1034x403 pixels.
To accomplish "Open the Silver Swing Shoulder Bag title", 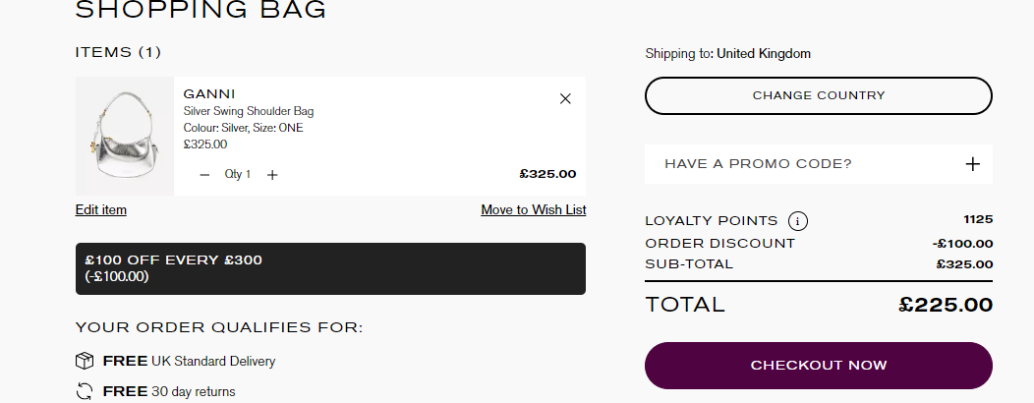I will coord(249,112).
